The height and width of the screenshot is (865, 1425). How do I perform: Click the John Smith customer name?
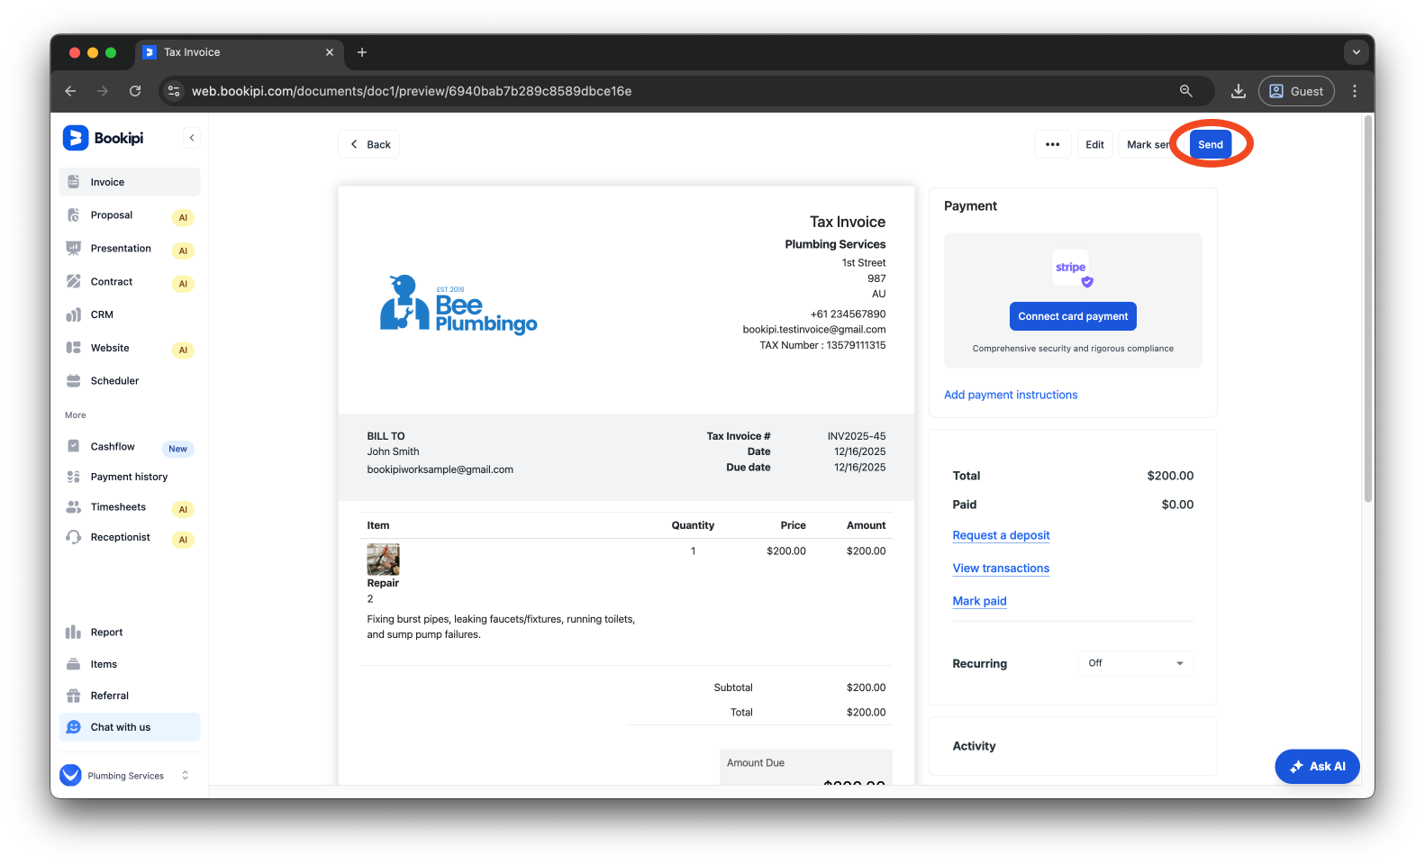(393, 451)
